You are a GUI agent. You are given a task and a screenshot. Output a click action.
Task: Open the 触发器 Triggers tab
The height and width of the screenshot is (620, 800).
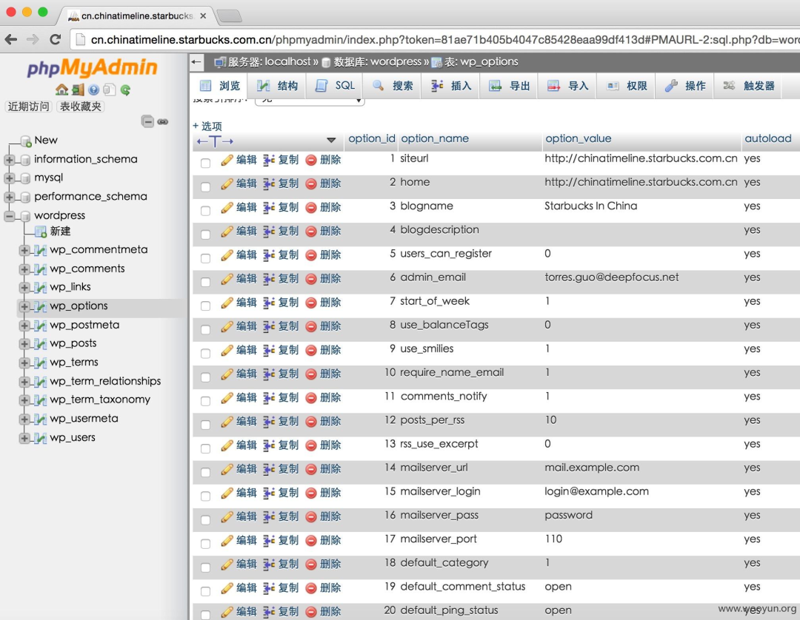point(749,86)
